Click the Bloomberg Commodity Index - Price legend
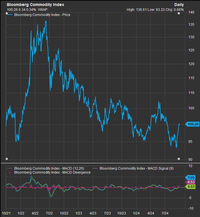 click(42, 15)
